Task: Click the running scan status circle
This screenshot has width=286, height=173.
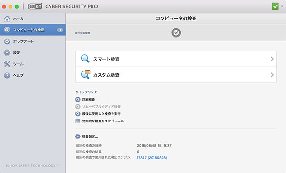Action: click(x=176, y=33)
